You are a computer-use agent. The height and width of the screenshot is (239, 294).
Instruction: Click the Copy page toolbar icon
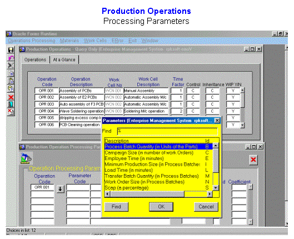click(x=11, y=73)
